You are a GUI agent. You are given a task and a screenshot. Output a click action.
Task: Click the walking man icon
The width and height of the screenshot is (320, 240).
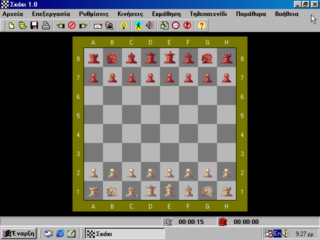point(138,25)
